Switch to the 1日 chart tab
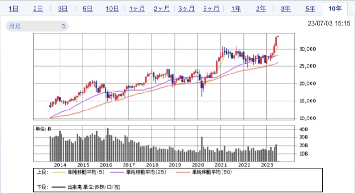 click(x=14, y=9)
